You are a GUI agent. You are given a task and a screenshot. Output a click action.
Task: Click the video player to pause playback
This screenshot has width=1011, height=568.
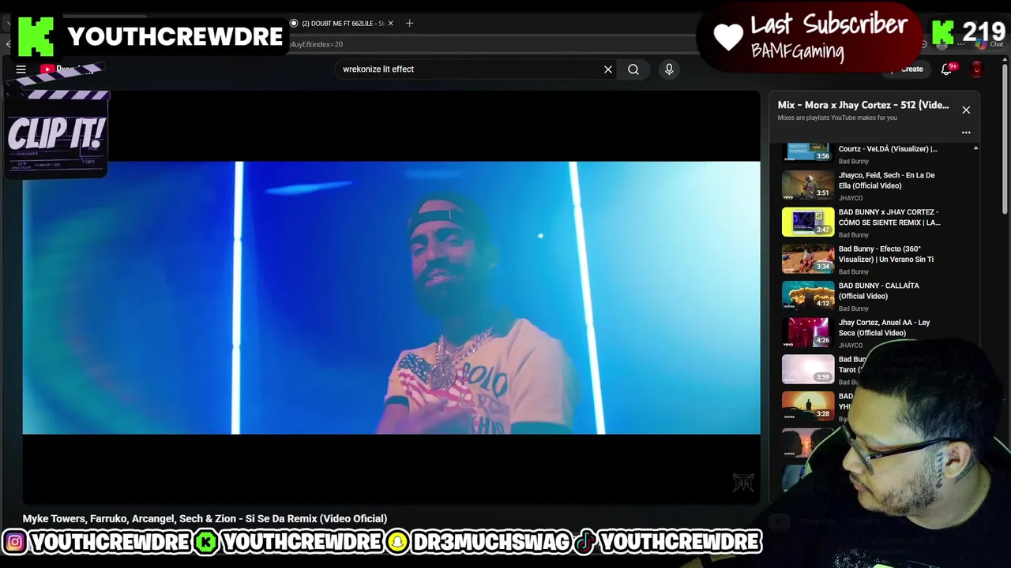(x=391, y=297)
